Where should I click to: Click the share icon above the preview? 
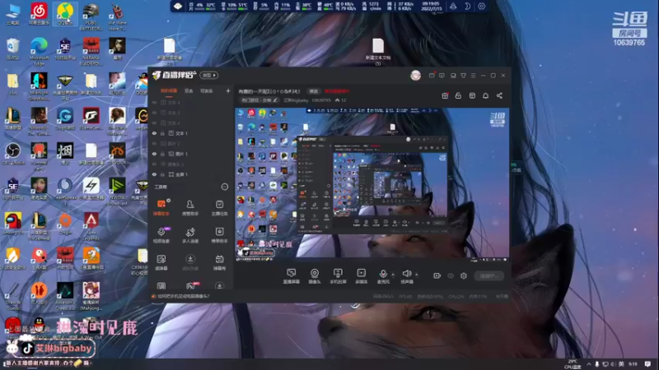click(499, 95)
